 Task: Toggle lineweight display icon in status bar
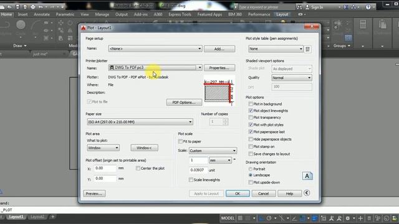tap(314, 218)
